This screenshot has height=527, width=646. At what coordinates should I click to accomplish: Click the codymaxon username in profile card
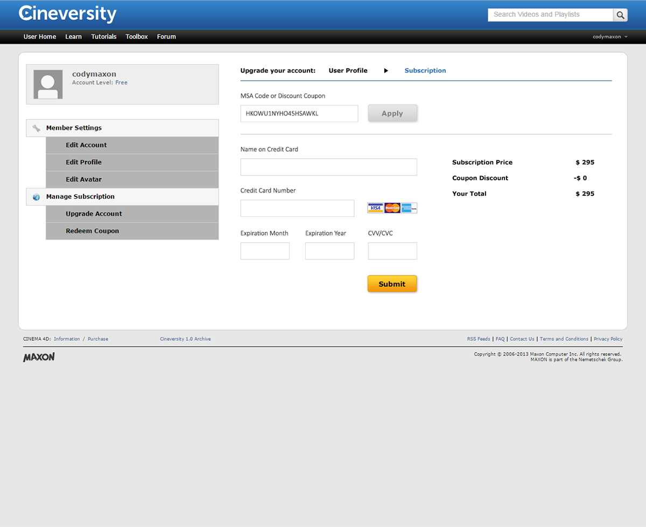coord(94,74)
